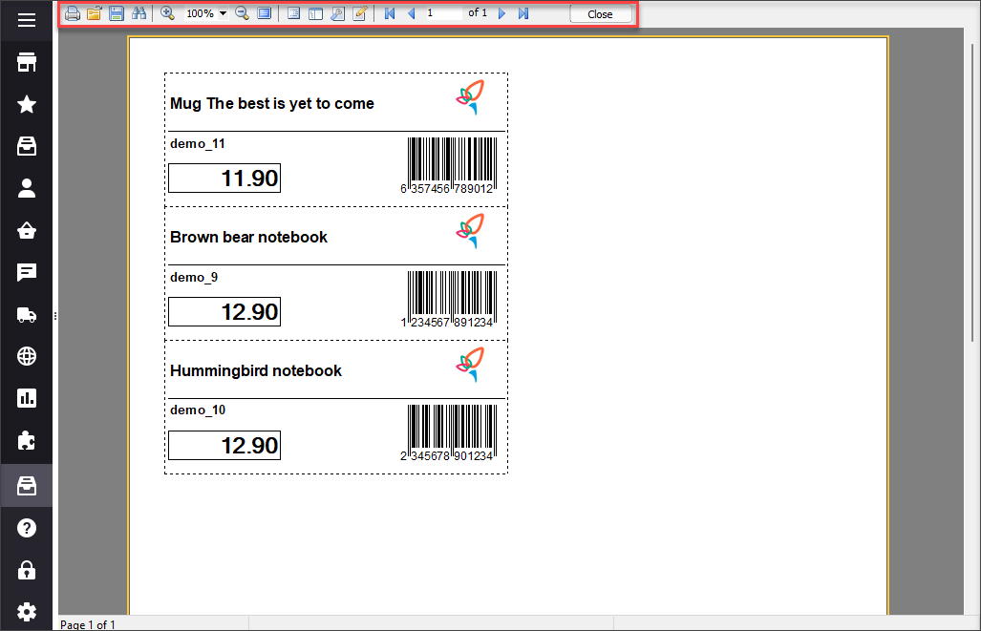Open settings with the gear icon

[x=27, y=612]
